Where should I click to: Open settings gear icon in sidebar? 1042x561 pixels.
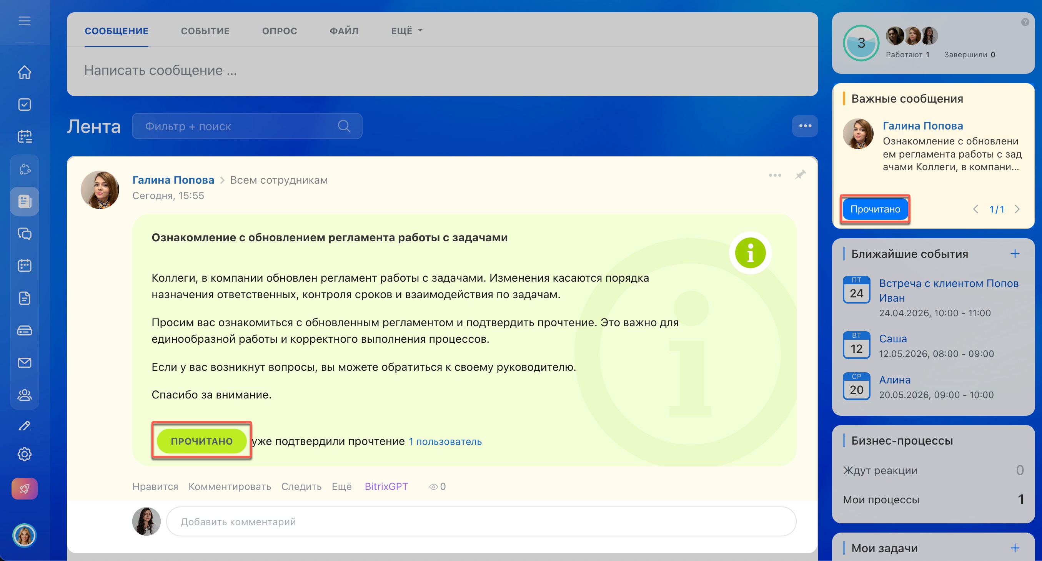coord(24,454)
